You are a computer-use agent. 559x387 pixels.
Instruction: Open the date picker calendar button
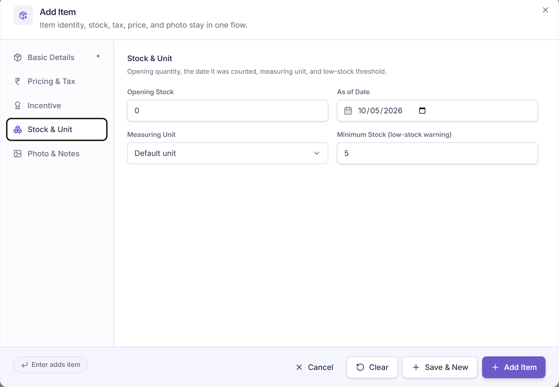coord(422,110)
